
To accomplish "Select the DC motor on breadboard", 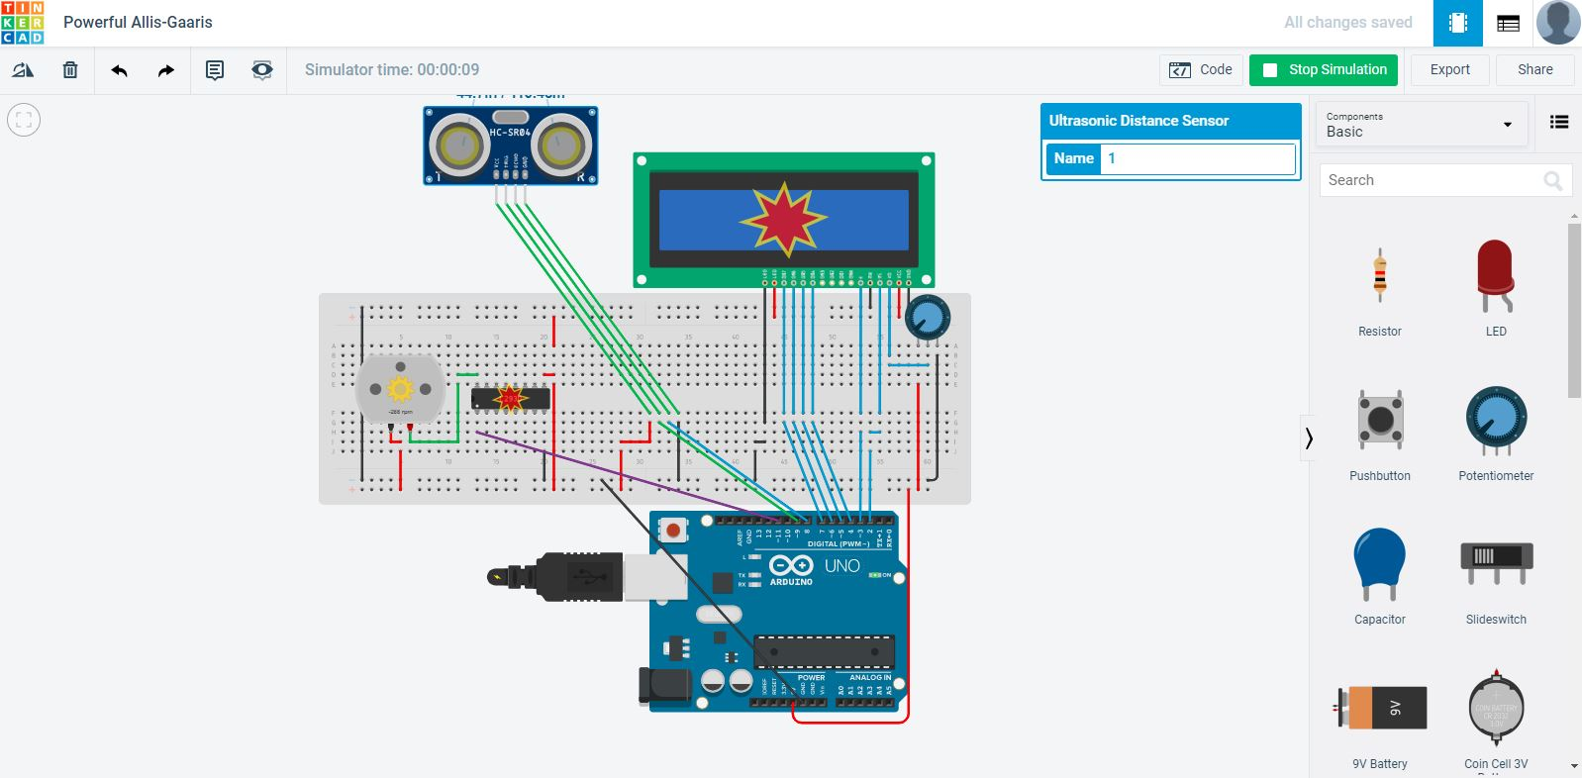I will tap(400, 389).
